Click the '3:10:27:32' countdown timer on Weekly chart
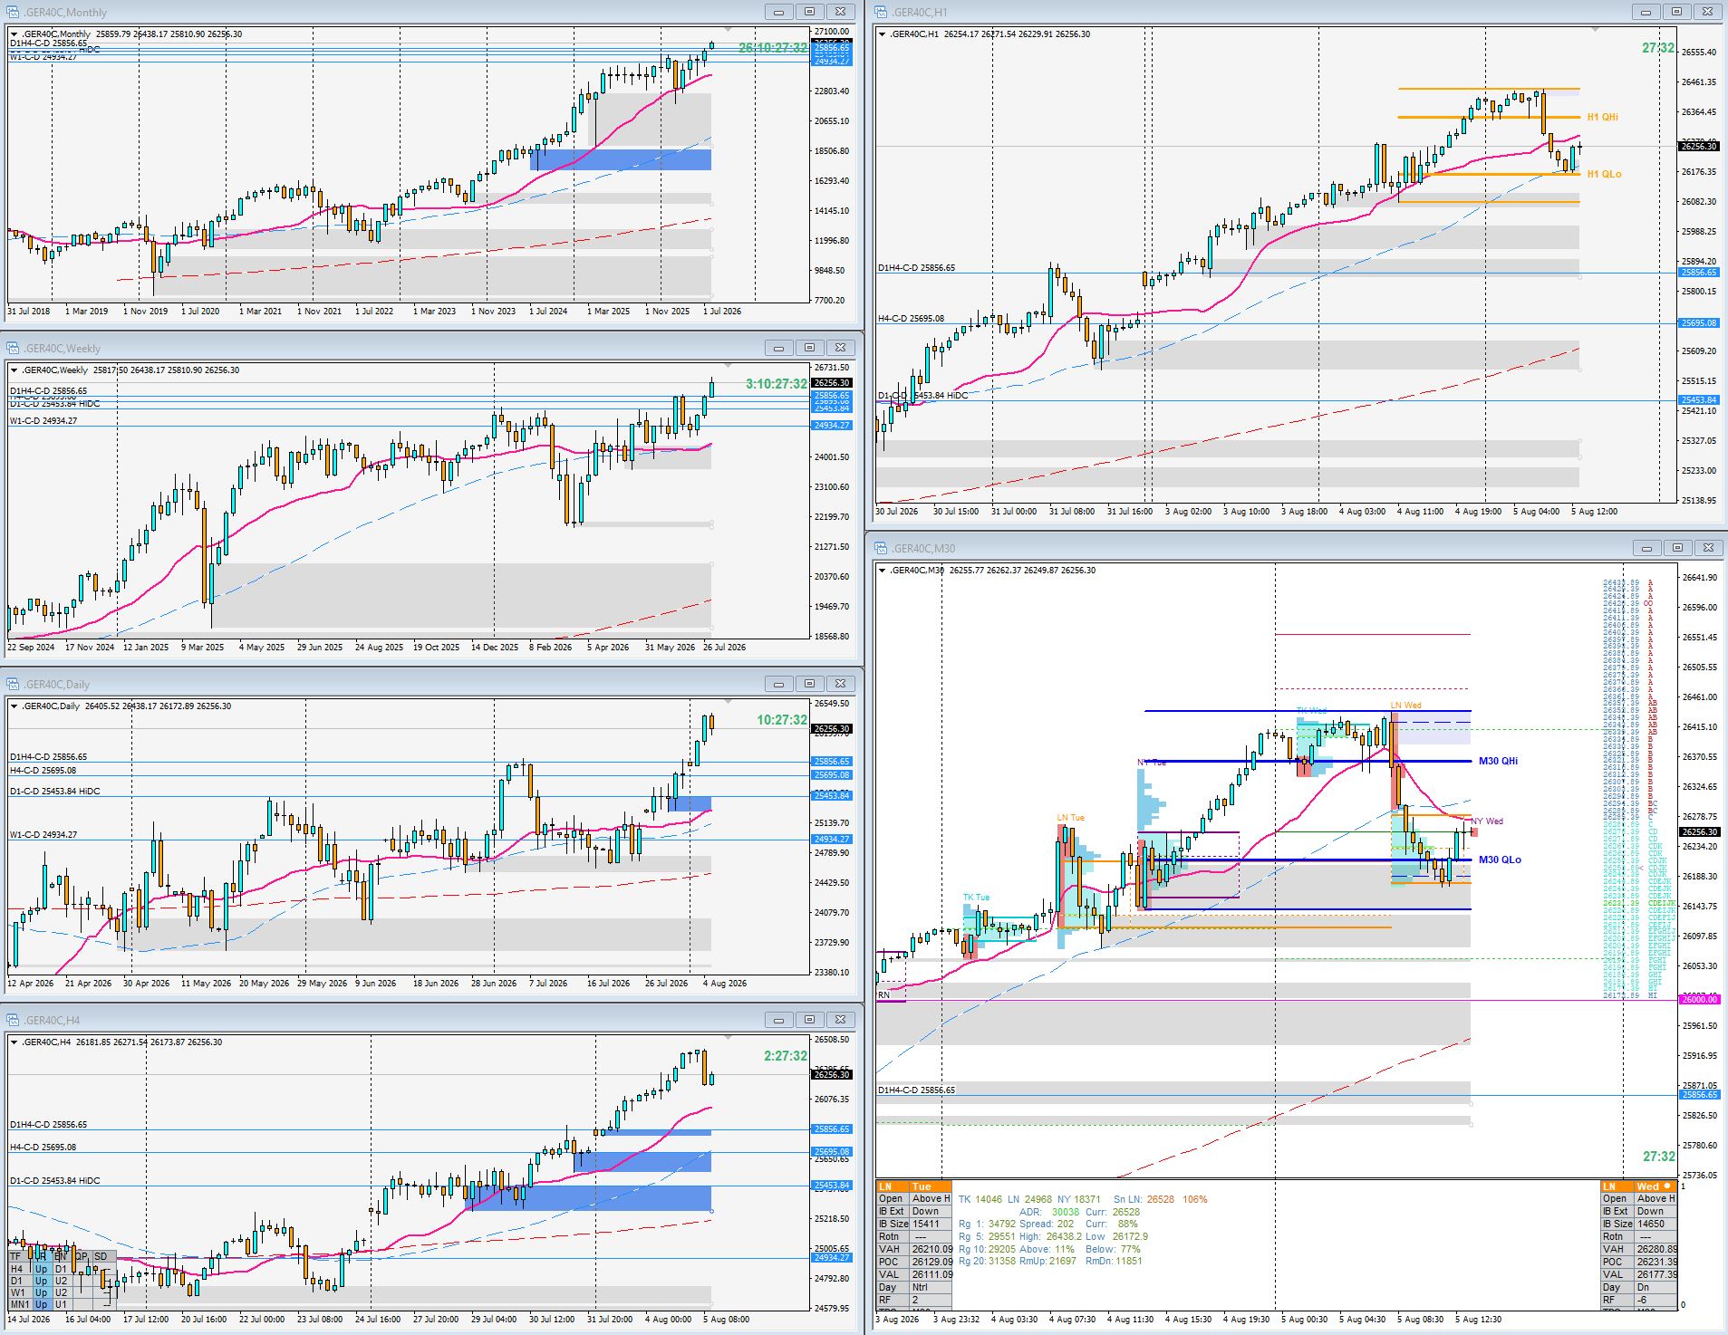Screen dimensions: 1728x1335 coord(776,384)
